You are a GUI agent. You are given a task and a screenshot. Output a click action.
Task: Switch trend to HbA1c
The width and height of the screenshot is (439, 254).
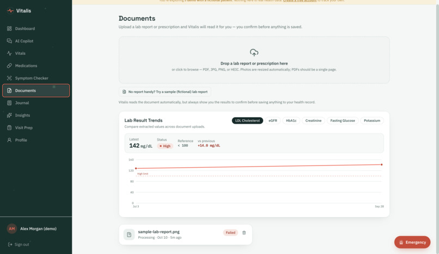click(x=291, y=120)
